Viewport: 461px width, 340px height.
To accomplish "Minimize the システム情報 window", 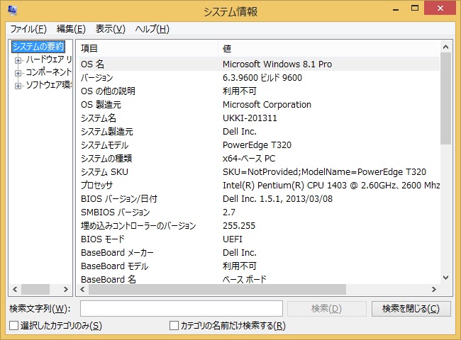I will (x=396, y=9).
